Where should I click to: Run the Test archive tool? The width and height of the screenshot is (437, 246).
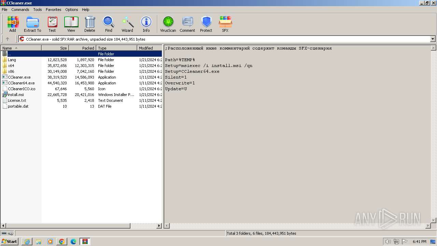(x=52, y=24)
